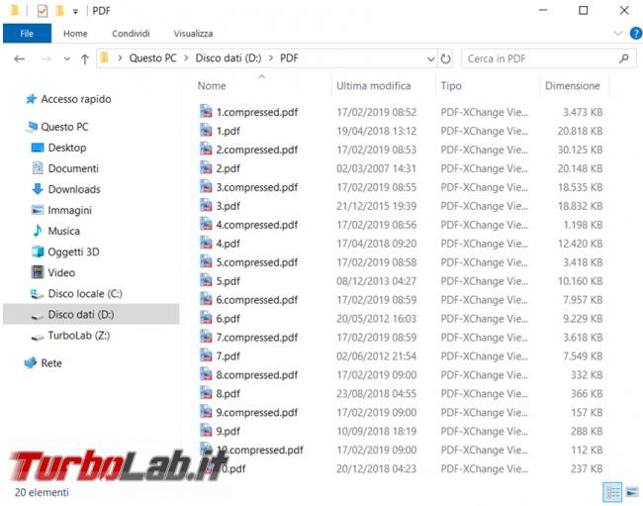
Task: Sort by the Nome column header
Action: coord(212,86)
